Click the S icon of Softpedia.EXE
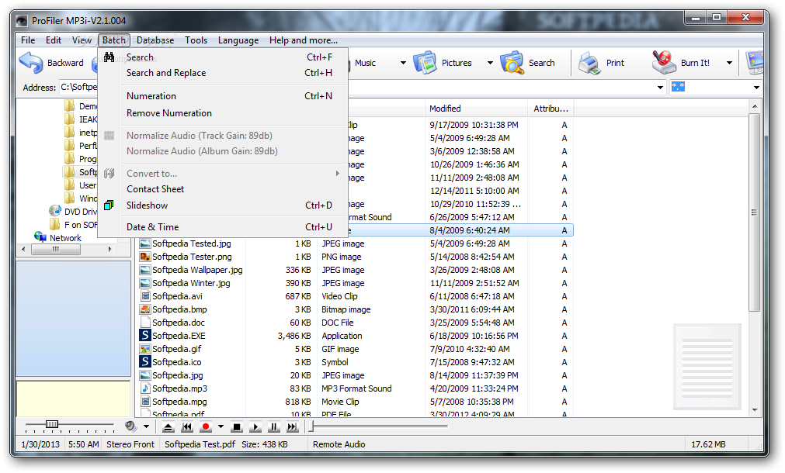Screen dimensions: 785x473 (145, 336)
